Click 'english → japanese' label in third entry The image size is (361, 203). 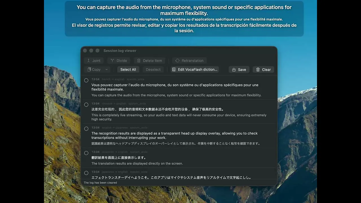pos(115,128)
